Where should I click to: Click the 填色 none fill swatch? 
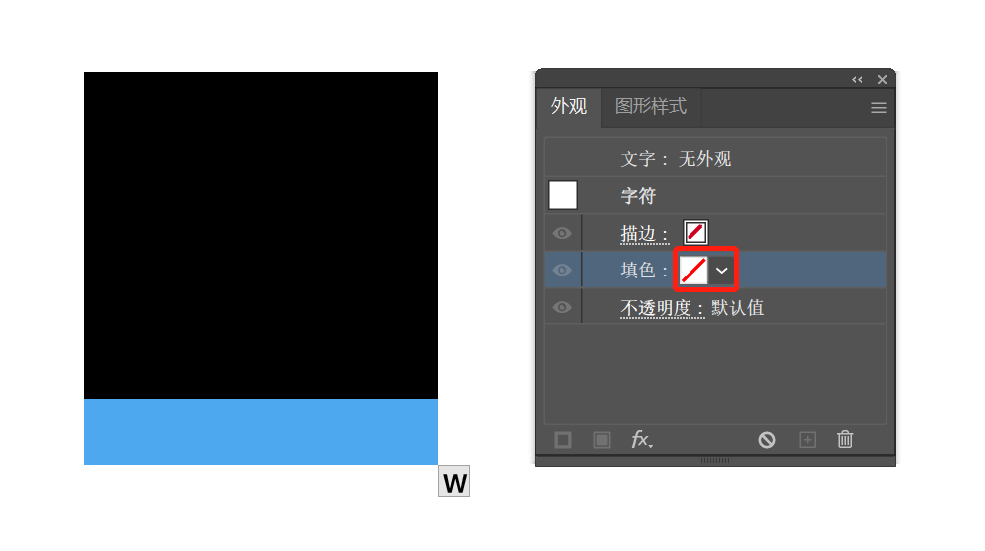click(x=694, y=271)
